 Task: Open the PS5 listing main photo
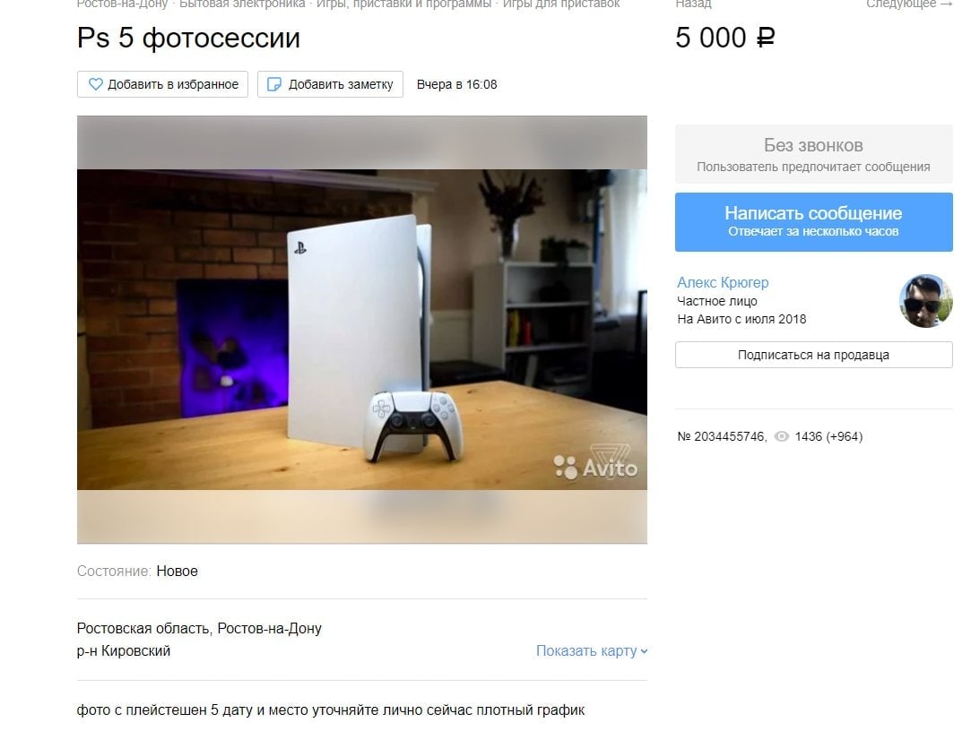[x=362, y=330]
